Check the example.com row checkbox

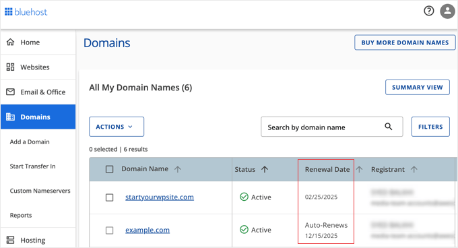(x=110, y=230)
